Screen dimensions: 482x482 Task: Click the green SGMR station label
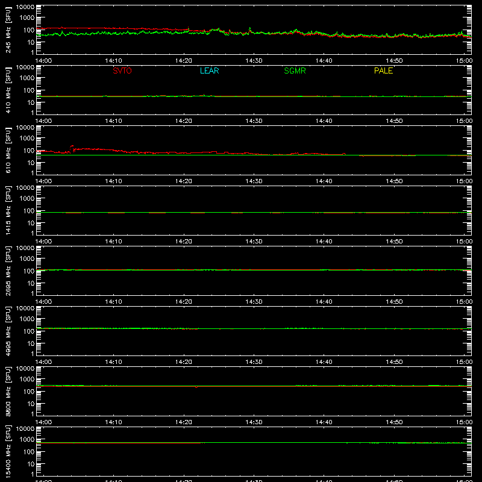pos(295,70)
